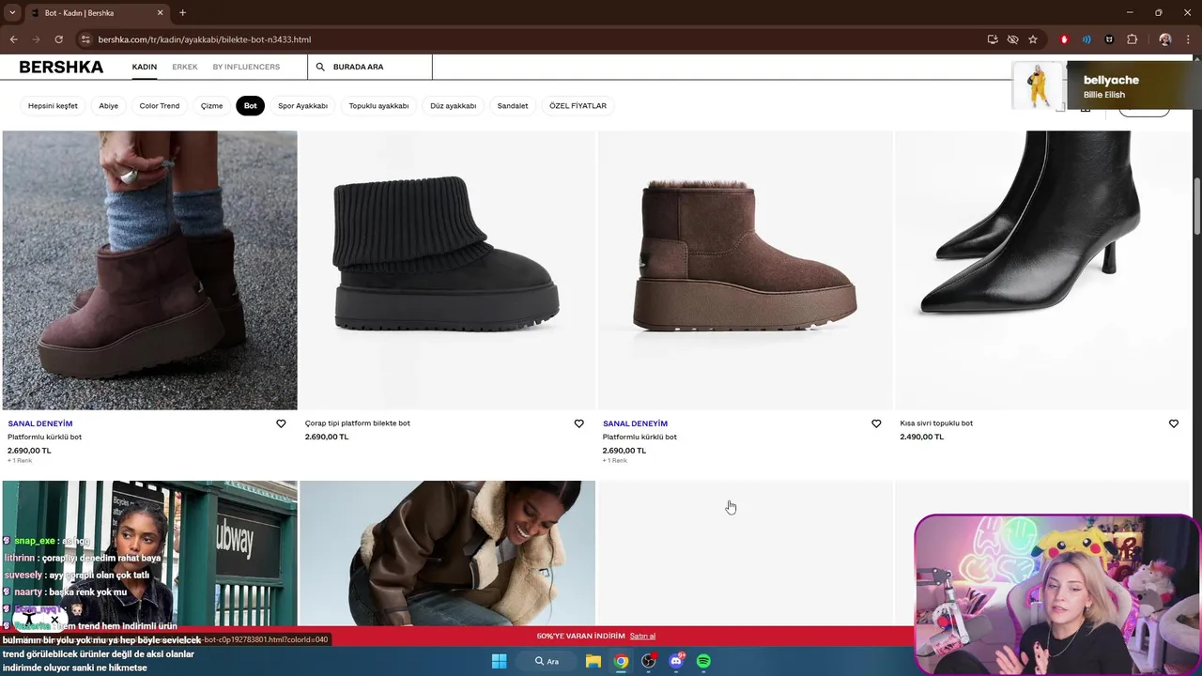Click the crossed-eye tracking protection icon

pos(1012,39)
